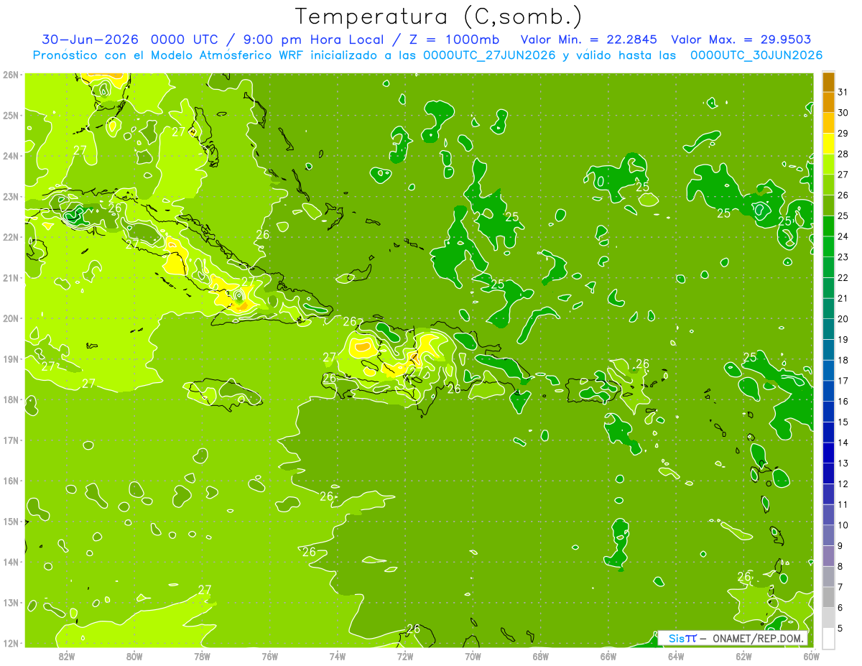
Task: Click the colorbar legend label "20"
Action: [843, 319]
